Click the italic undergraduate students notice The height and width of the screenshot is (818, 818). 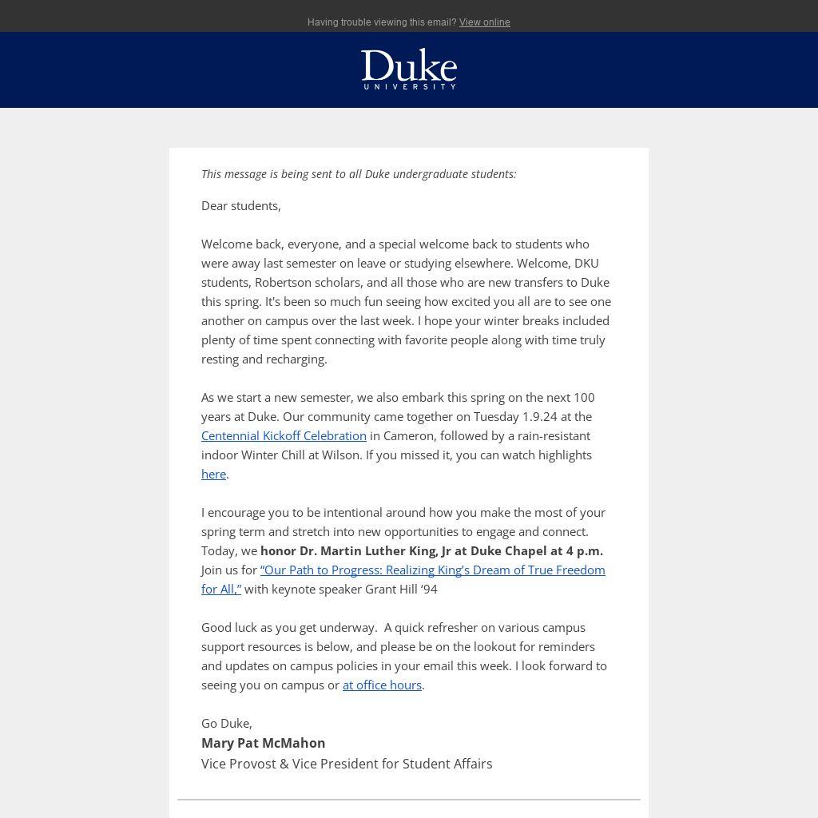(359, 174)
